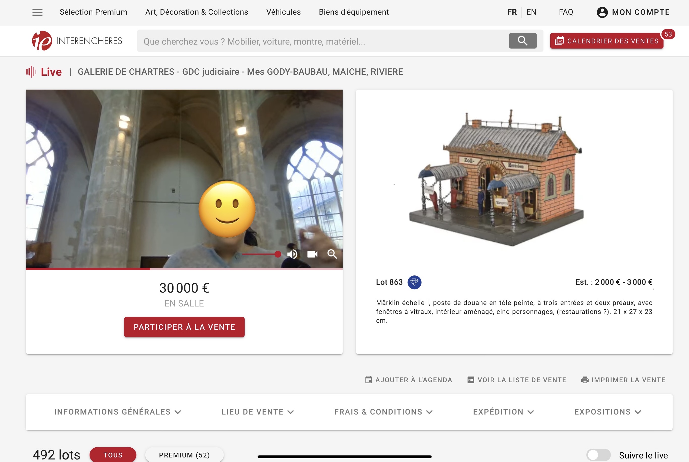Click the Interencheres logo
Screen dimensions: 689x462
(77, 41)
